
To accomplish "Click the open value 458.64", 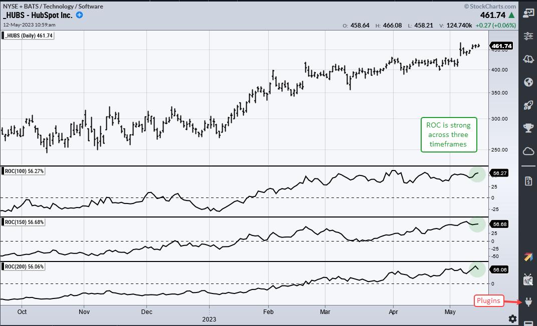I will click(360, 25).
